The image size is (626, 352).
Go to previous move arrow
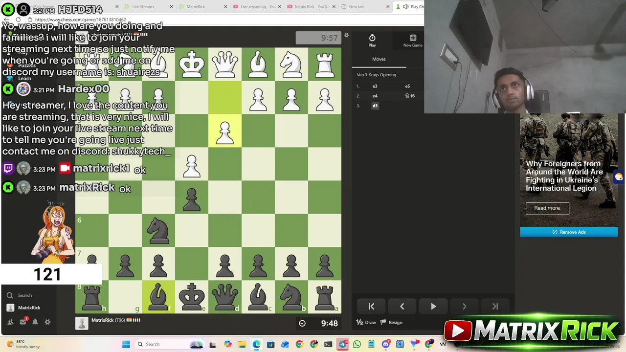402,307
